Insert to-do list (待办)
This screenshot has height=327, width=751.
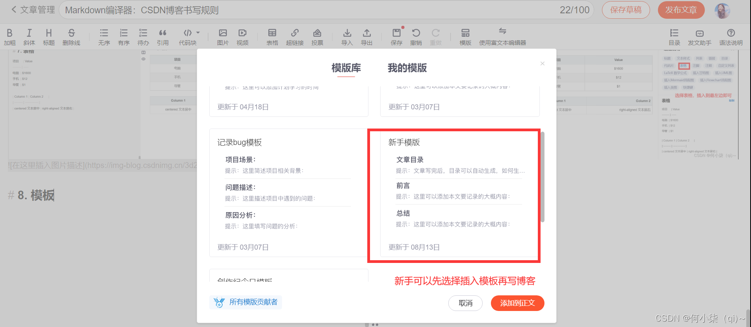coord(143,37)
